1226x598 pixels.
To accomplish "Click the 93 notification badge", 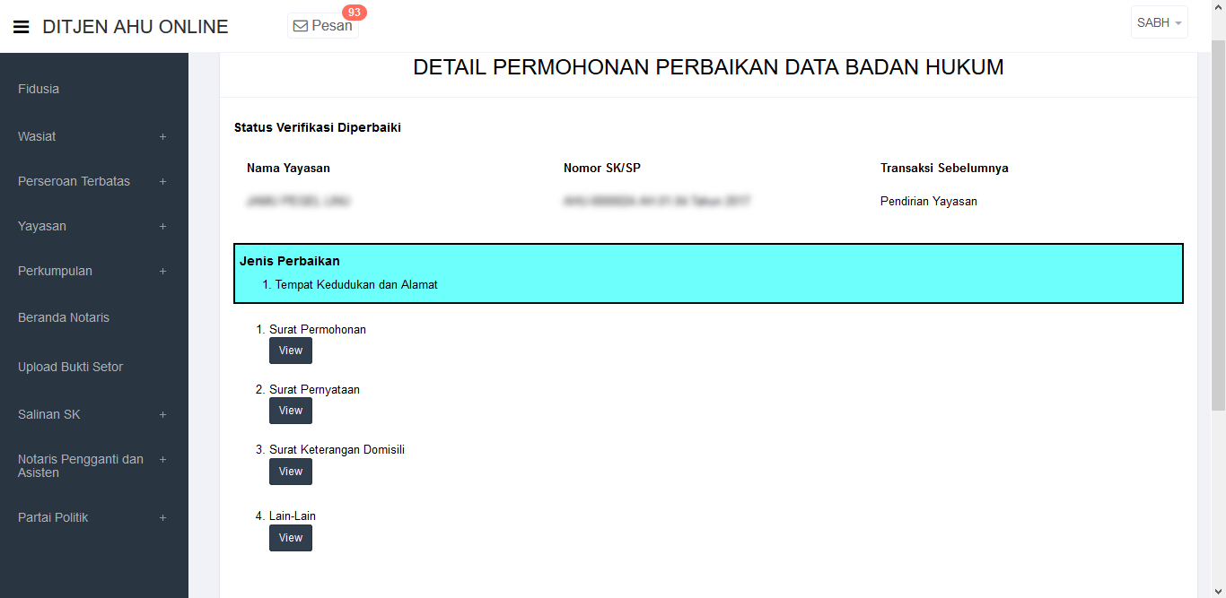I will pyautogui.click(x=355, y=13).
